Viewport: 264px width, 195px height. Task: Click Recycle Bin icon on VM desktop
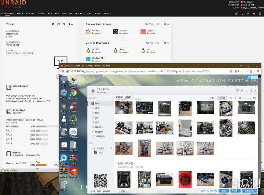pos(64,106)
